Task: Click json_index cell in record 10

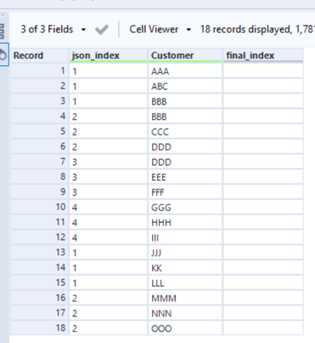Action: [108, 208]
